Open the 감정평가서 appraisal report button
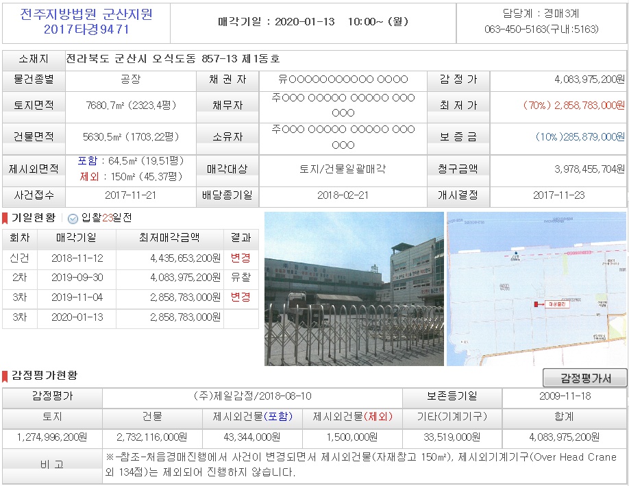 [x=584, y=378]
